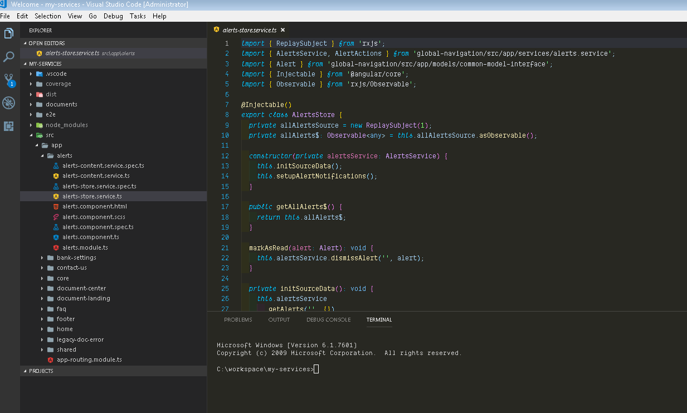Open the Search panel
Screen dimensions: 687x413
(x=8, y=56)
